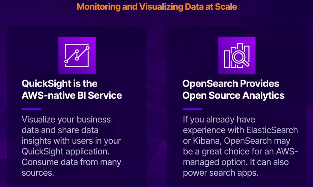Click "QuickSight application." in the left paragraph
The height and width of the screenshot is (187, 313).
tap(66, 151)
